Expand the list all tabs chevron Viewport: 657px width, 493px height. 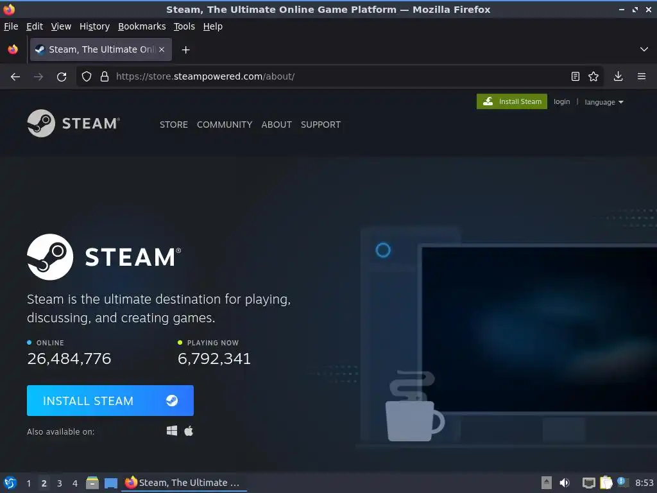[644, 49]
